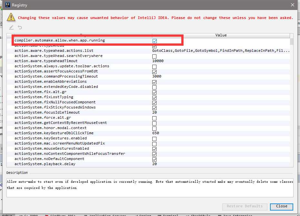Open the Terminal tab in IDE bottom bar

168,215
